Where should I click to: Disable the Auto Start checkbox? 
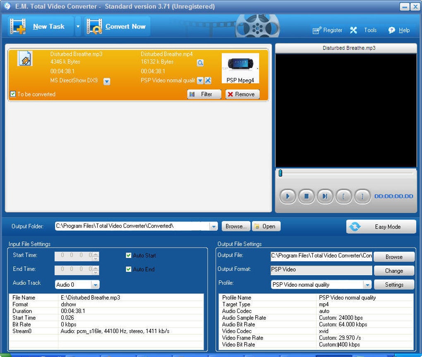tap(129, 255)
